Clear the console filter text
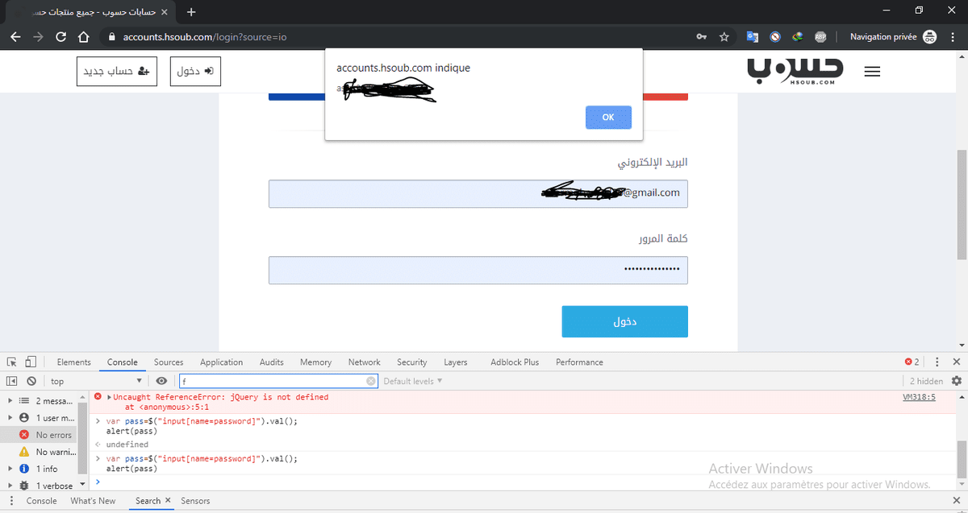This screenshot has width=968, height=513. tap(371, 381)
